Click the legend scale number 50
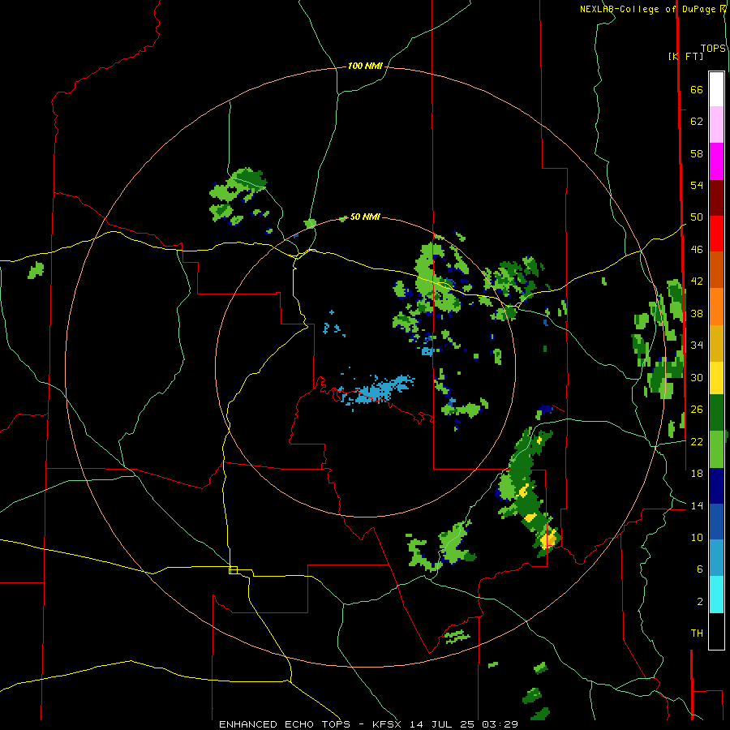The height and width of the screenshot is (730, 730). pos(697,217)
